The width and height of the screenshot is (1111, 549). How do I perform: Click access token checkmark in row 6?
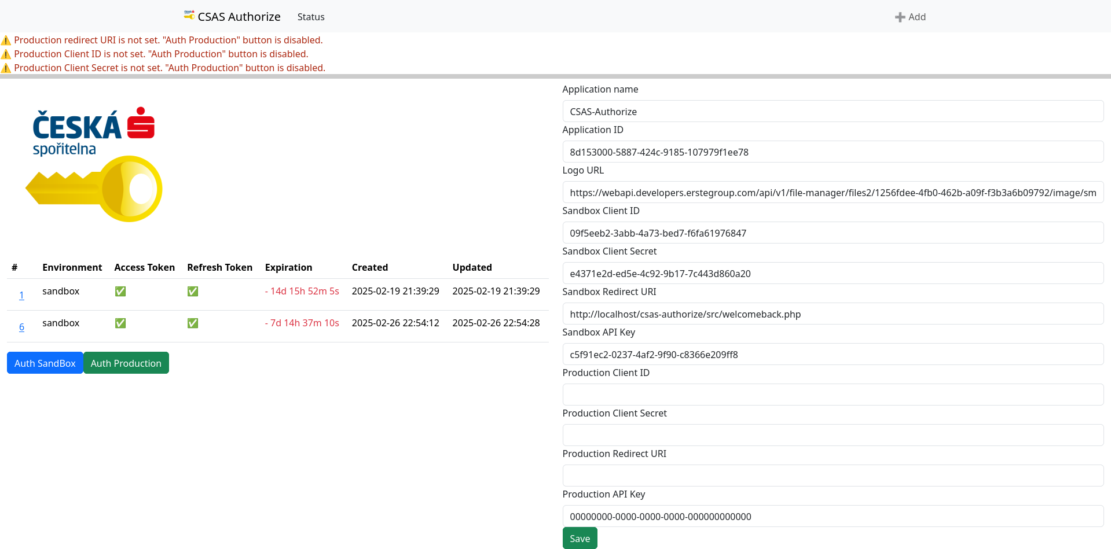120,323
